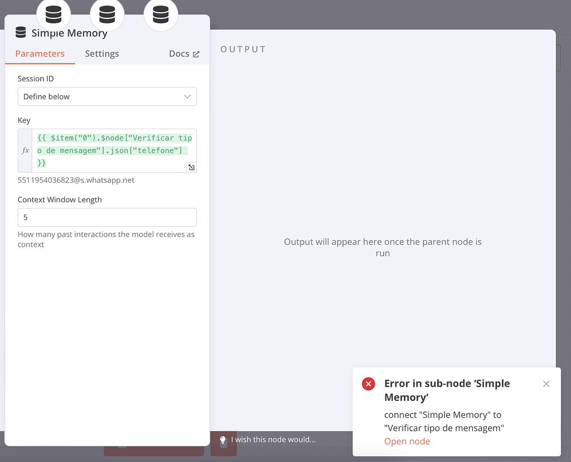The width and height of the screenshot is (571, 462).
Task: Click the fx icon beside the Key field
Action: point(25,150)
